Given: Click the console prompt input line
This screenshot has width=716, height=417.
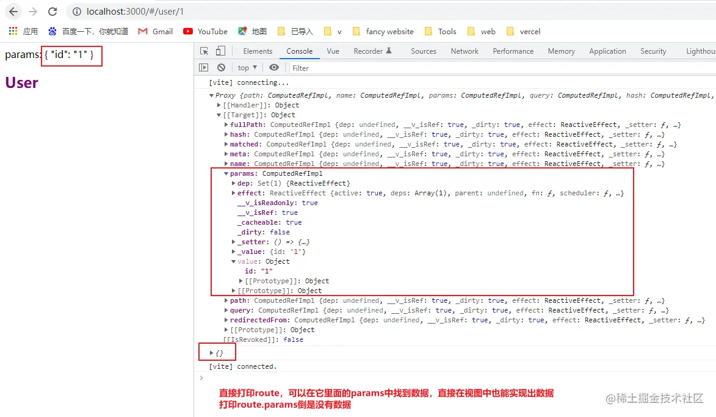Looking at the screenshot, I should (457, 378).
